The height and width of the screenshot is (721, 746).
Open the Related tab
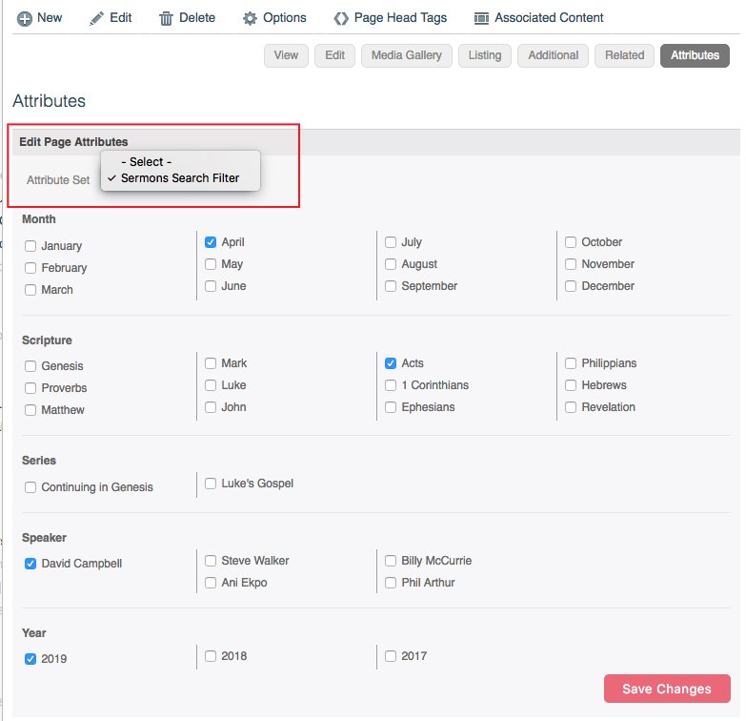[x=624, y=55]
